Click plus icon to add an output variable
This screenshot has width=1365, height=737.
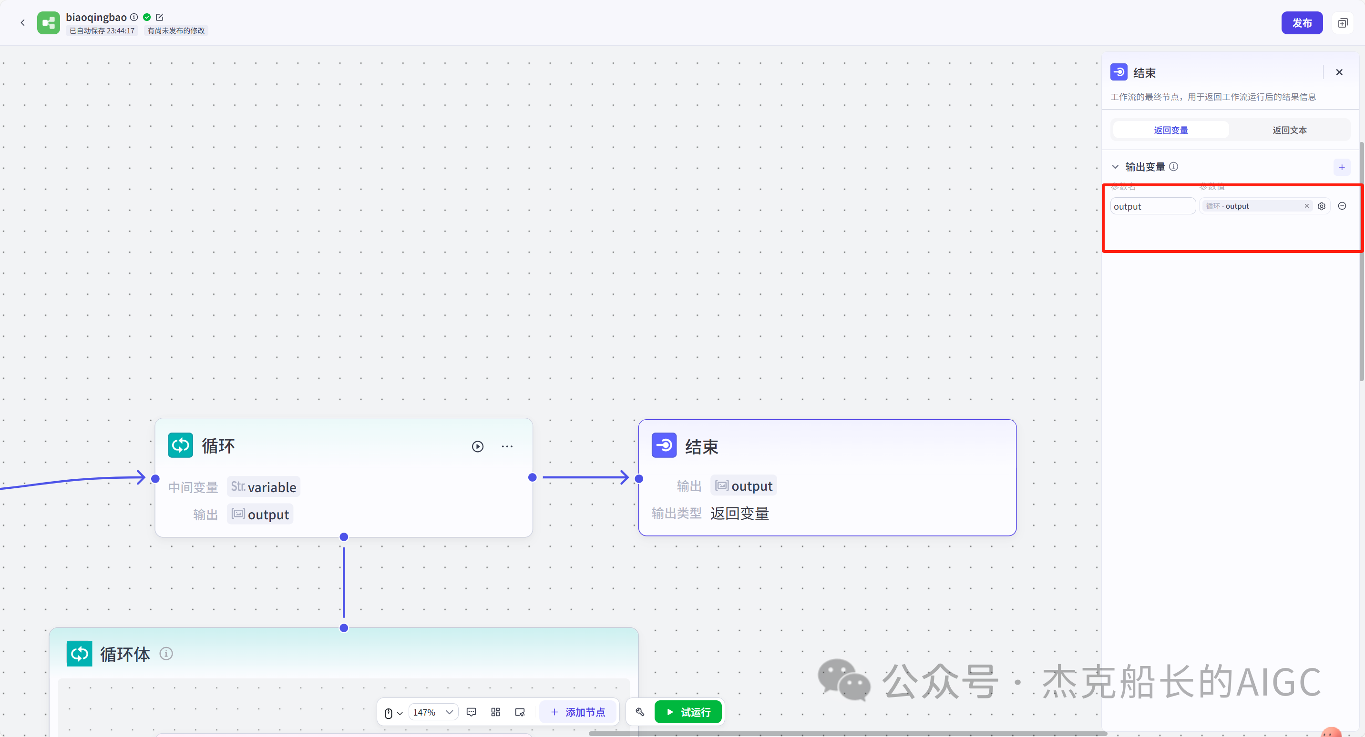[1342, 167]
